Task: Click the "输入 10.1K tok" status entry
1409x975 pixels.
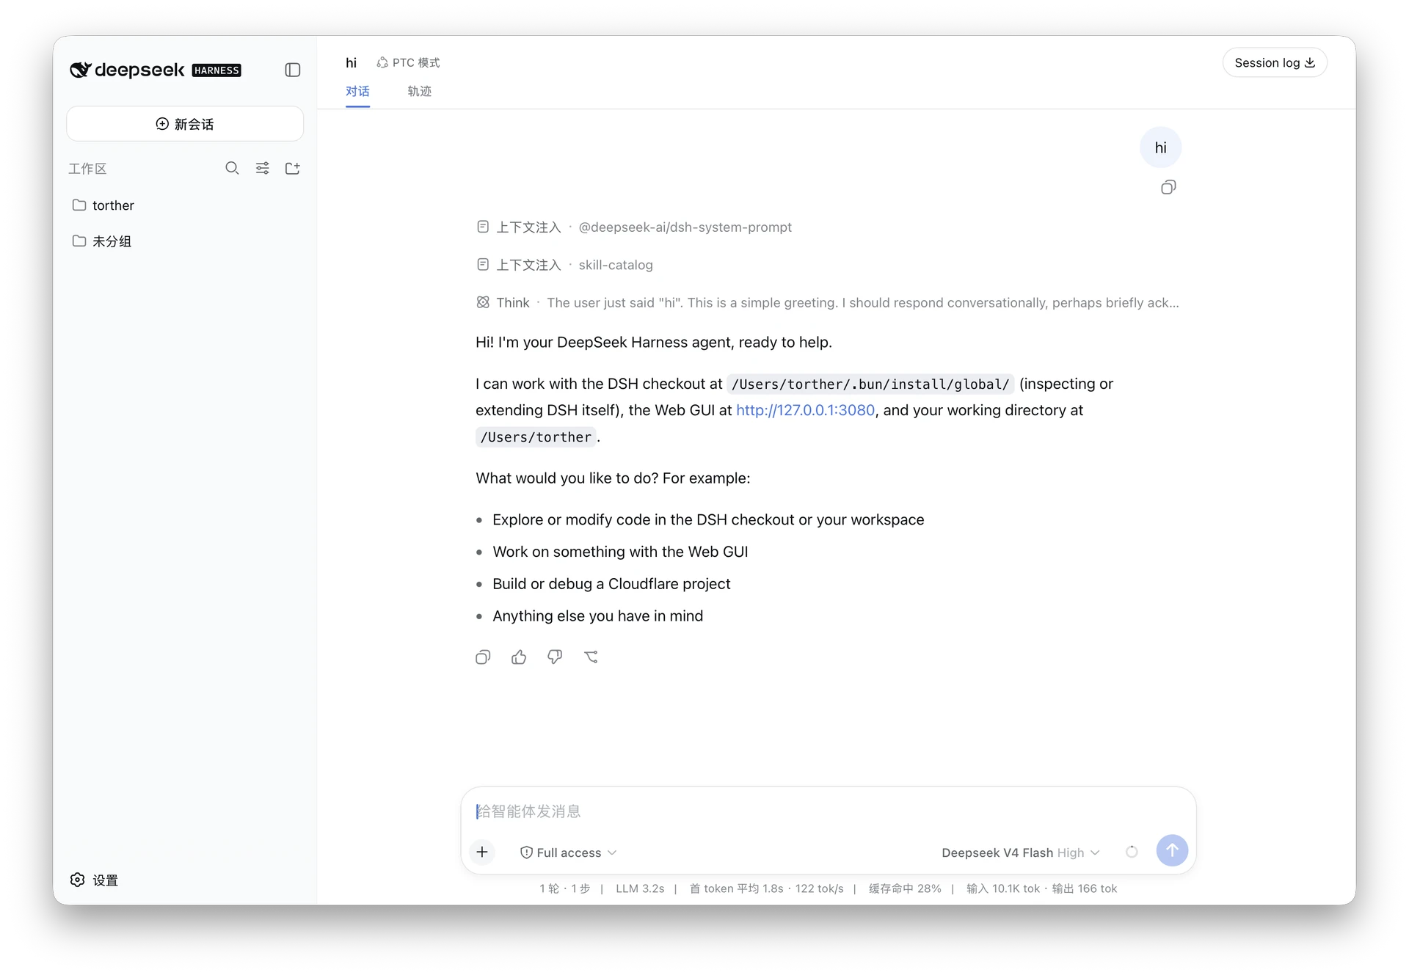Action: point(1002,888)
